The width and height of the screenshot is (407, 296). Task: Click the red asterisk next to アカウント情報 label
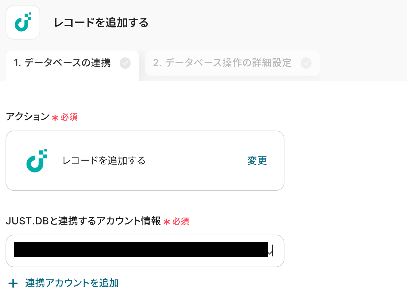[x=167, y=222]
